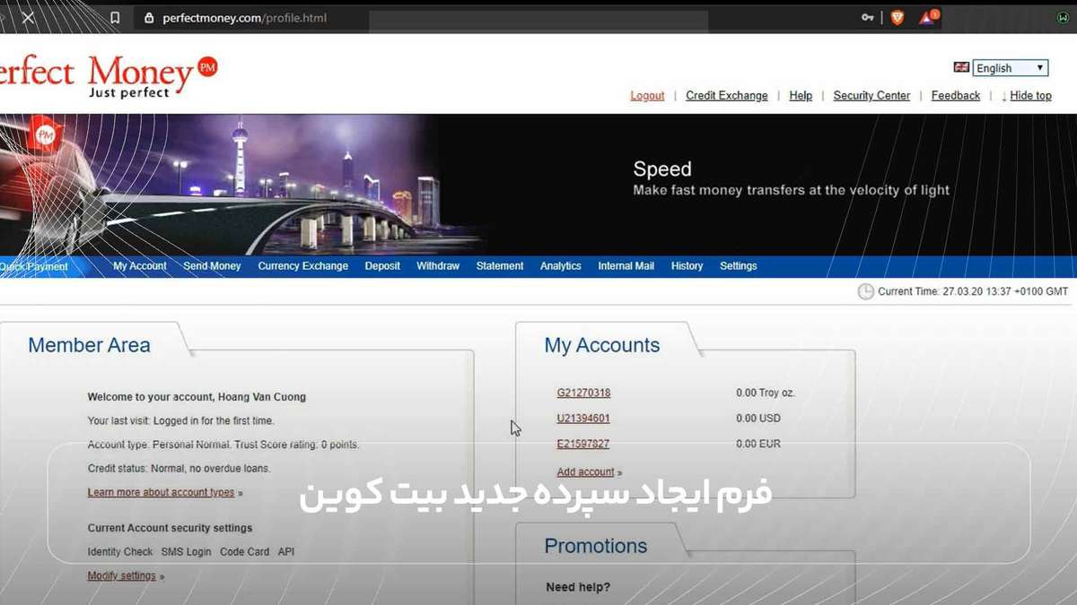Click Current Account security settings text

[170, 528]
